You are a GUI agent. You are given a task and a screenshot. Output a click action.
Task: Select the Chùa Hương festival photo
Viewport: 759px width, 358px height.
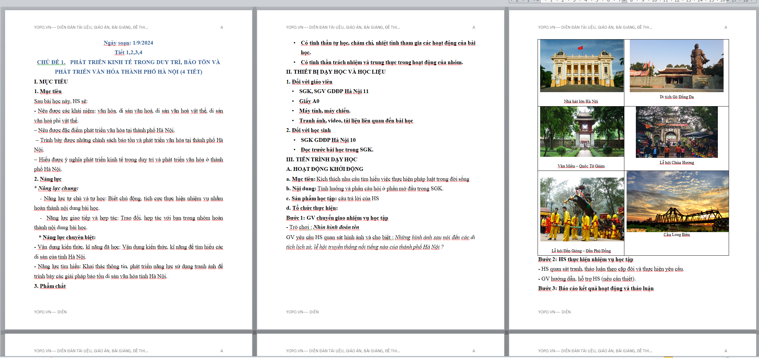676,132
